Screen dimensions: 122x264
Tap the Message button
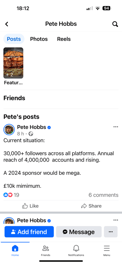79,232
